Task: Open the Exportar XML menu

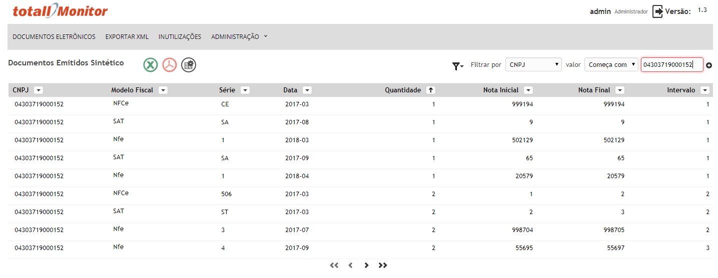Action: point(127,37)
